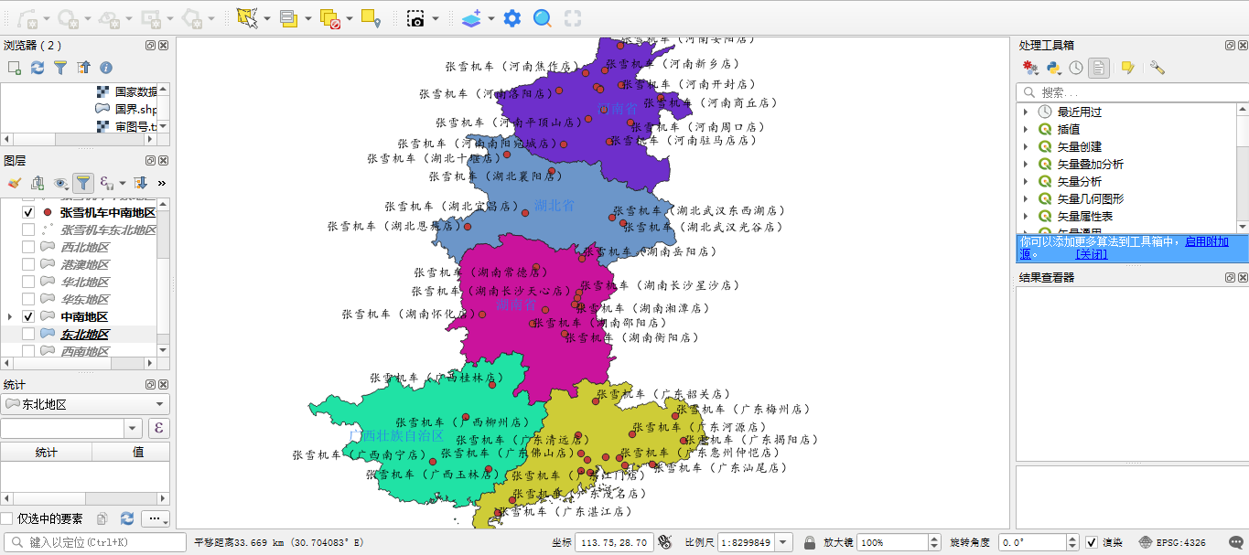The height and width of the screenshot is (555, 1249).
Task: Click the filter legend by expression icon
Action: 107,183
